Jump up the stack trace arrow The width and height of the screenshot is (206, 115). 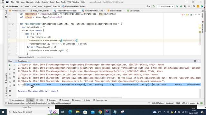pos(14,65)
